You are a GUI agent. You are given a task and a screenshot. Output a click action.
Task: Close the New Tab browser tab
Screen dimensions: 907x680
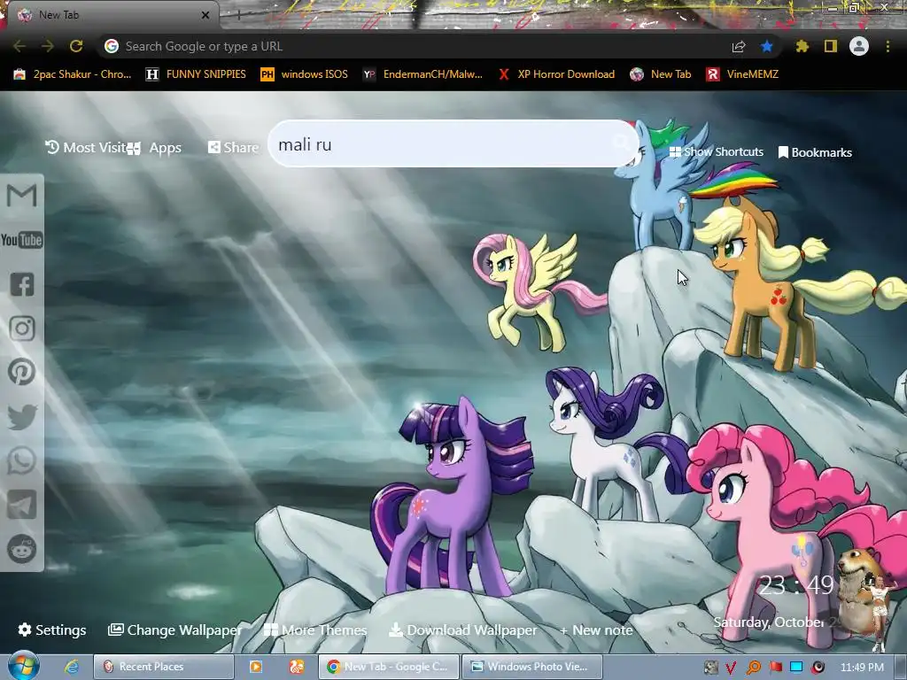click(205, 15)
